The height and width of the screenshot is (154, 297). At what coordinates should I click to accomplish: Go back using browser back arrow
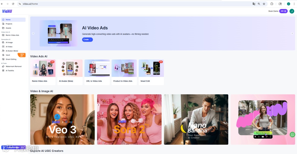coord(2,4)
